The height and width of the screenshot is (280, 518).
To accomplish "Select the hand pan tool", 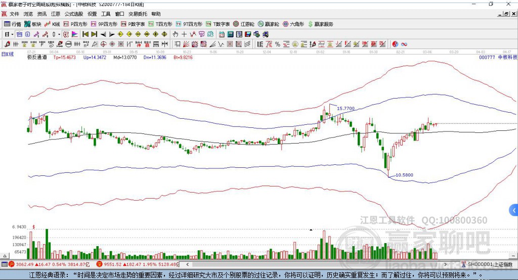I will point(176,34).
